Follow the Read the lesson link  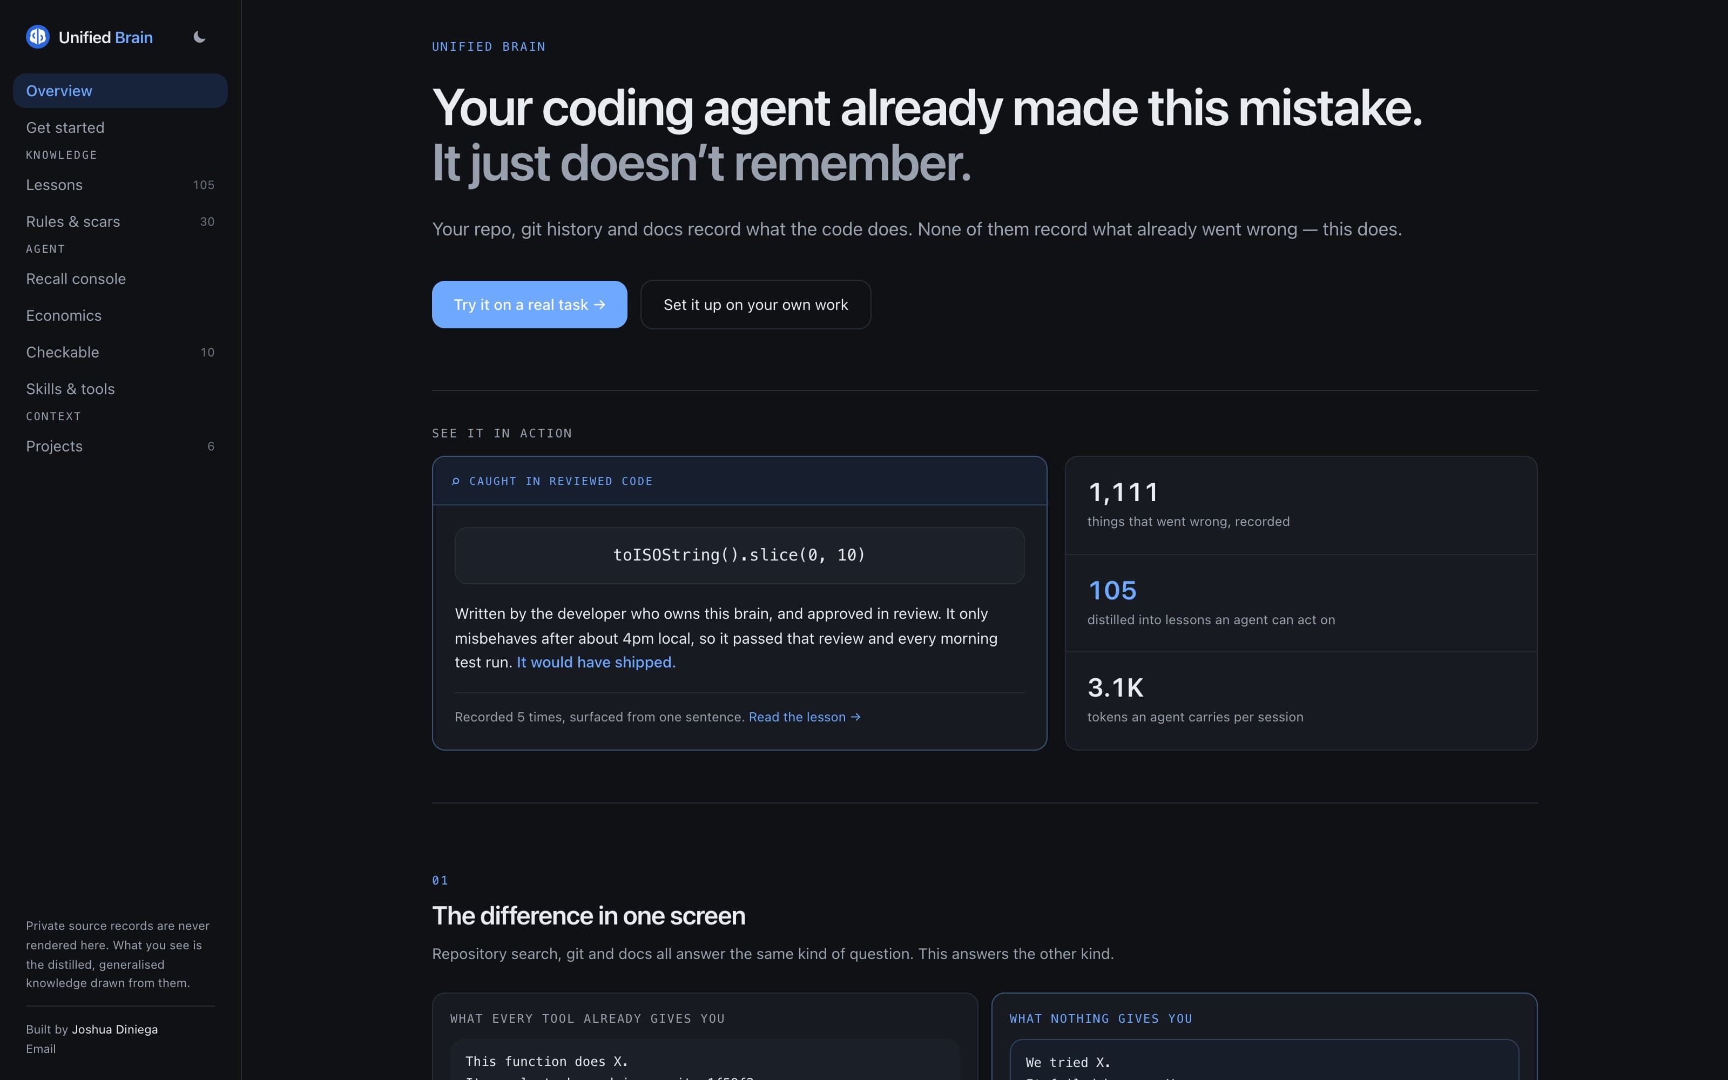pyautogui.click(x=805, y=717)
